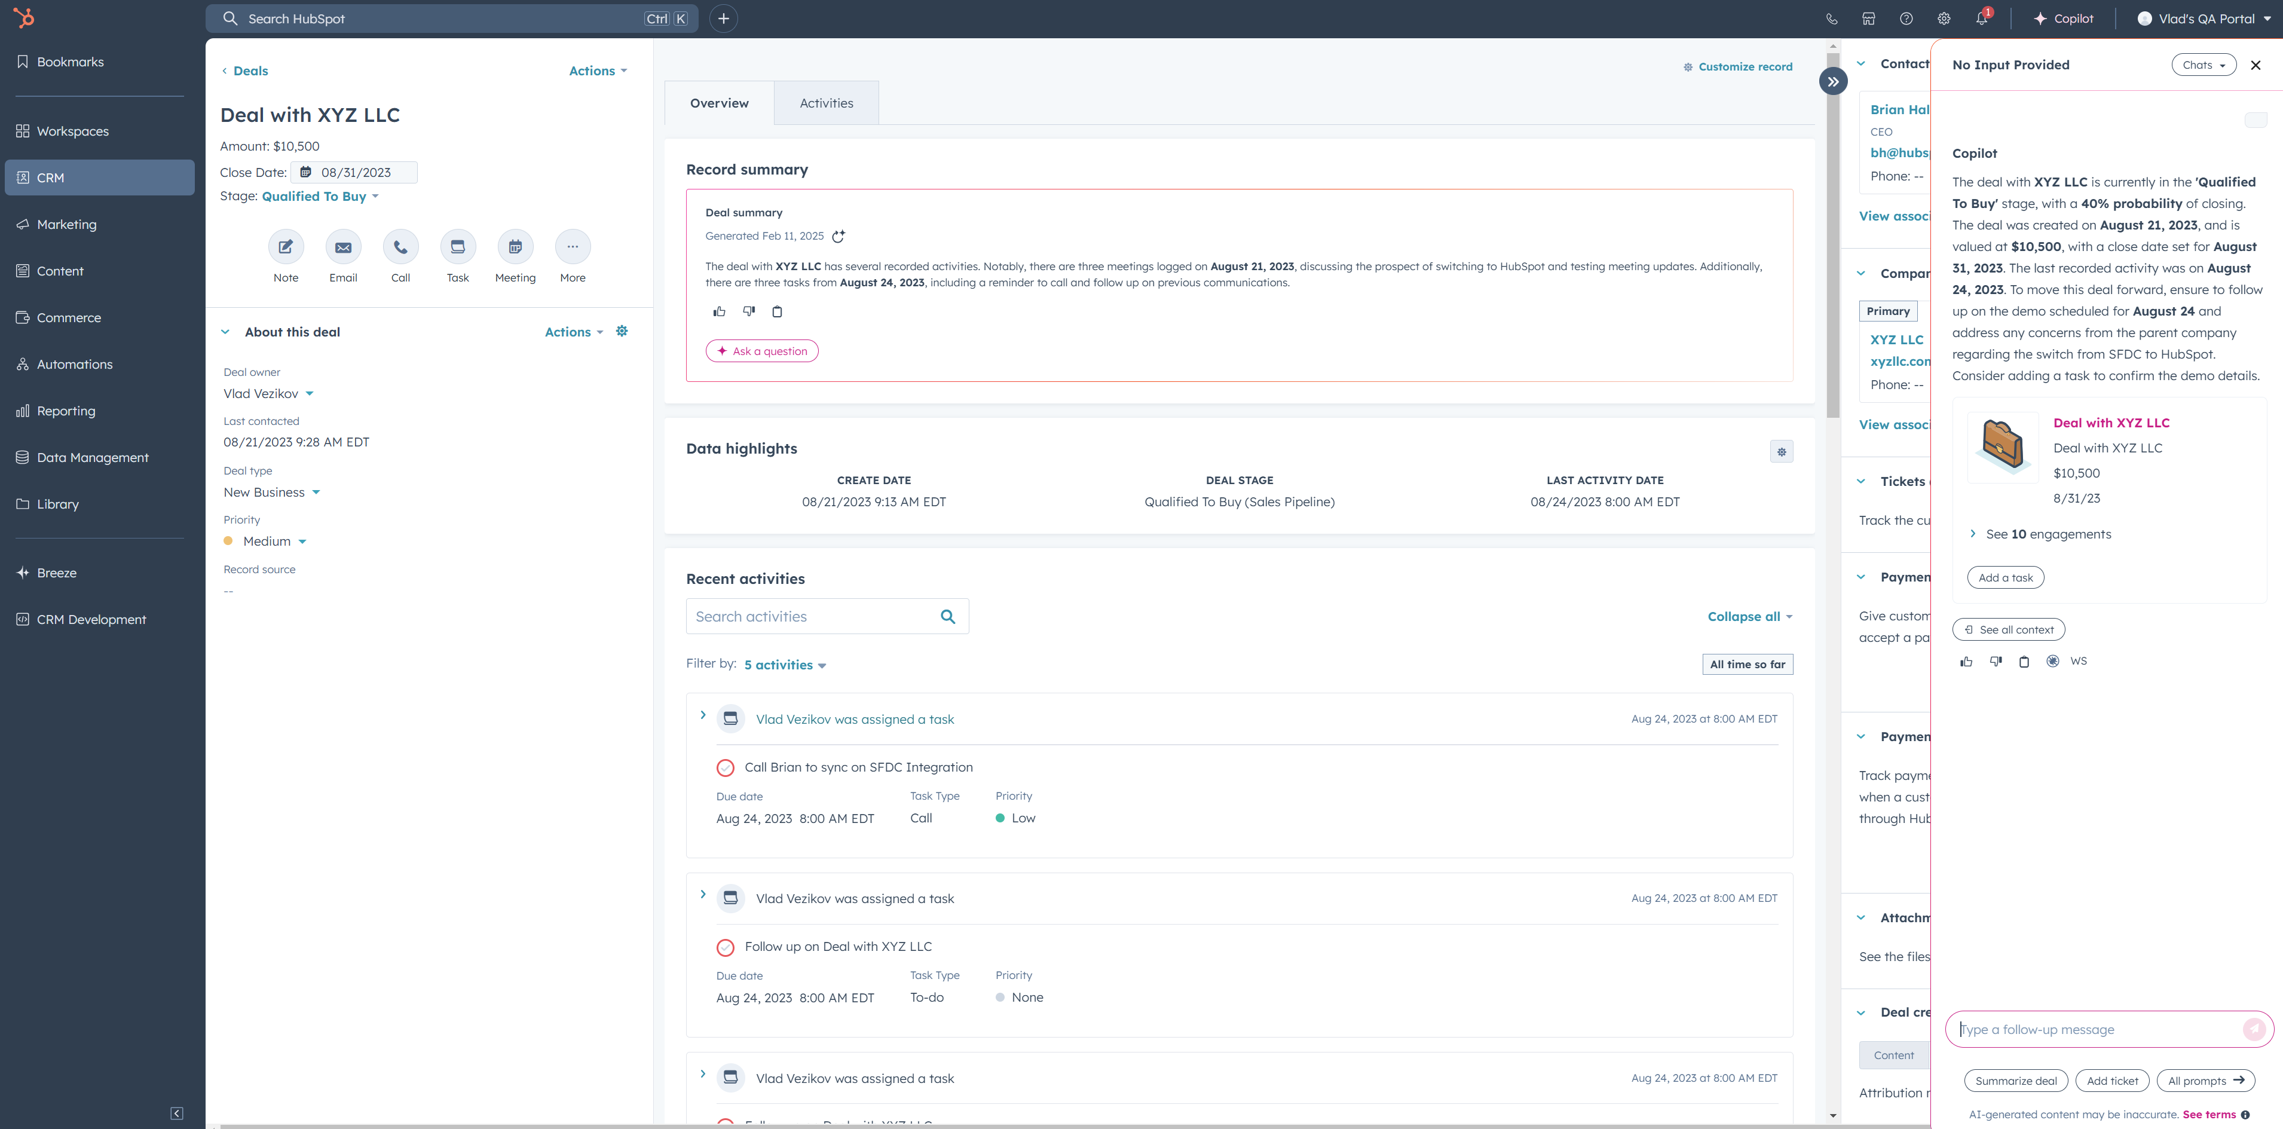Click the search activities magnifier icon
2283x1129 pixels.
point(947,617)
